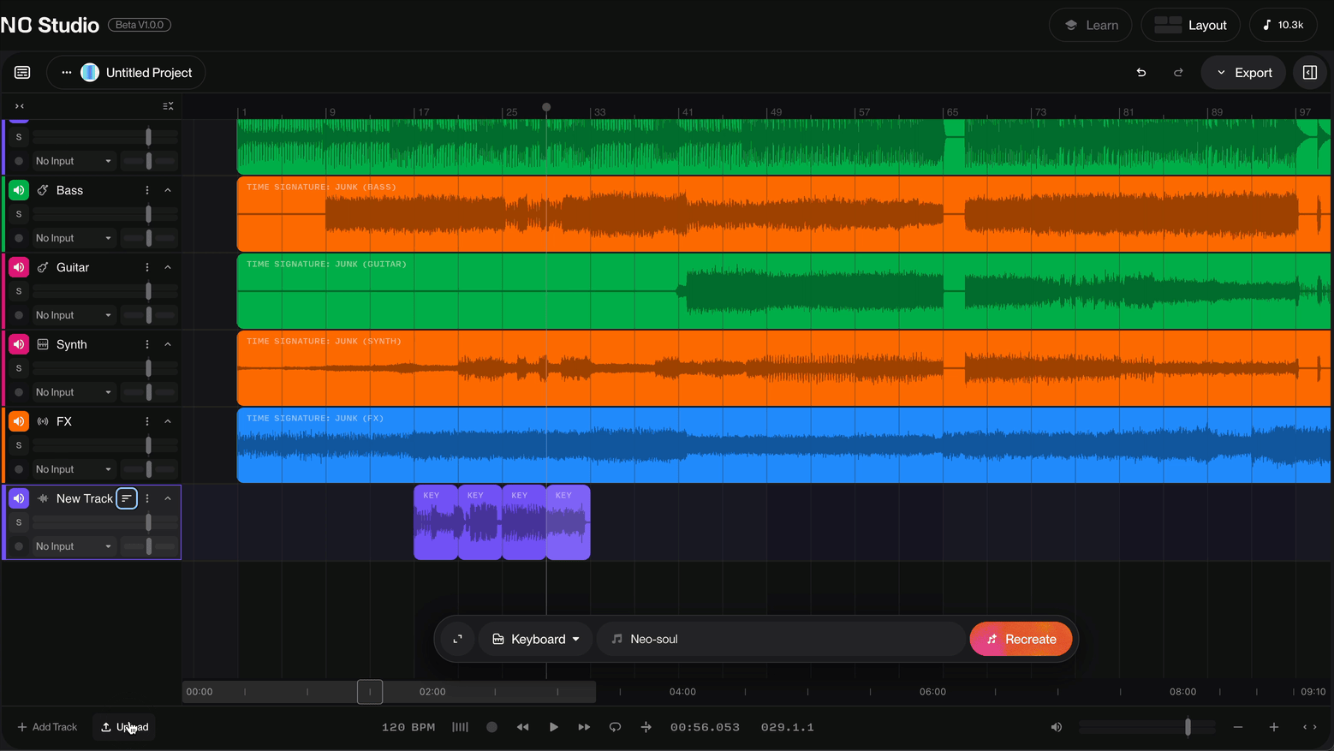The width and height of the screenshot is (1334, 751).
Task: Mute the Guitar track speaker
Action: (x=19, y=267)
